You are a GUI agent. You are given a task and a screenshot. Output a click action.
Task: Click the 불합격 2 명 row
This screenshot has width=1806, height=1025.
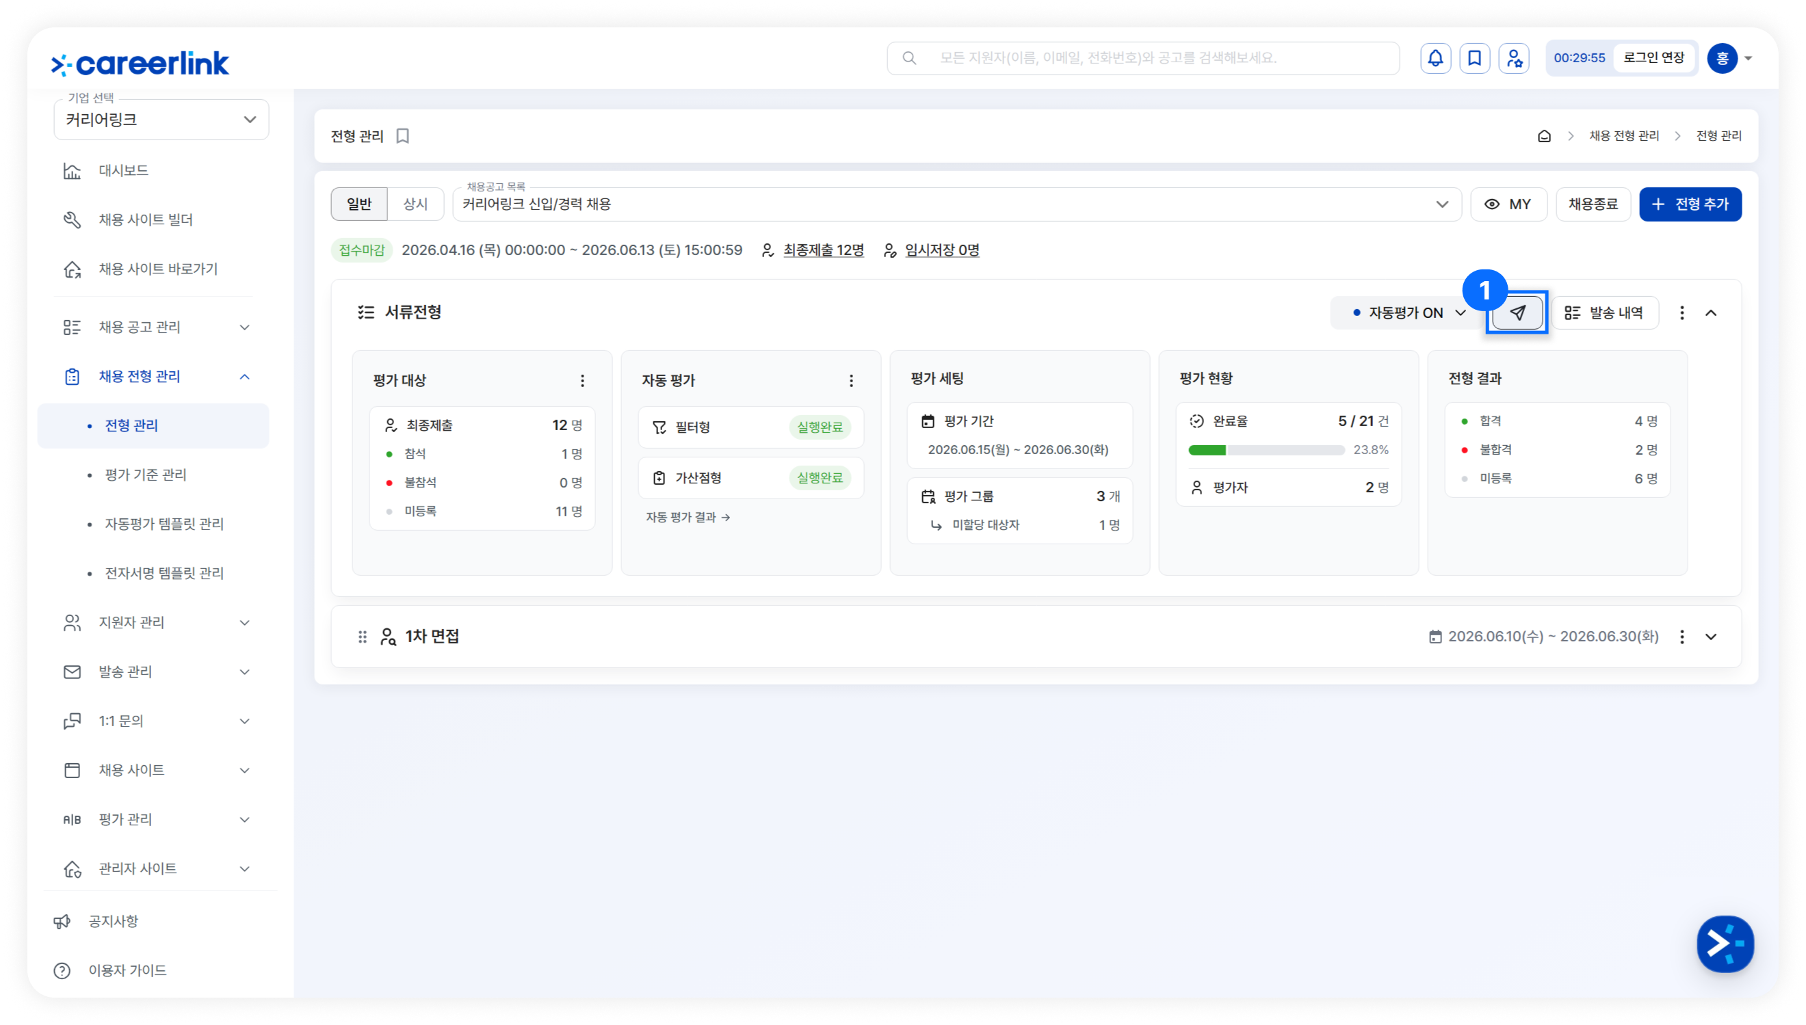1558,451
